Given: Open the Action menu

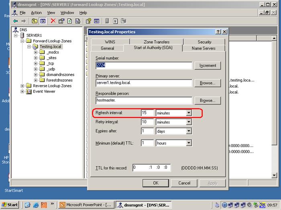Looking at the screenshot, I should click(36, 13).
